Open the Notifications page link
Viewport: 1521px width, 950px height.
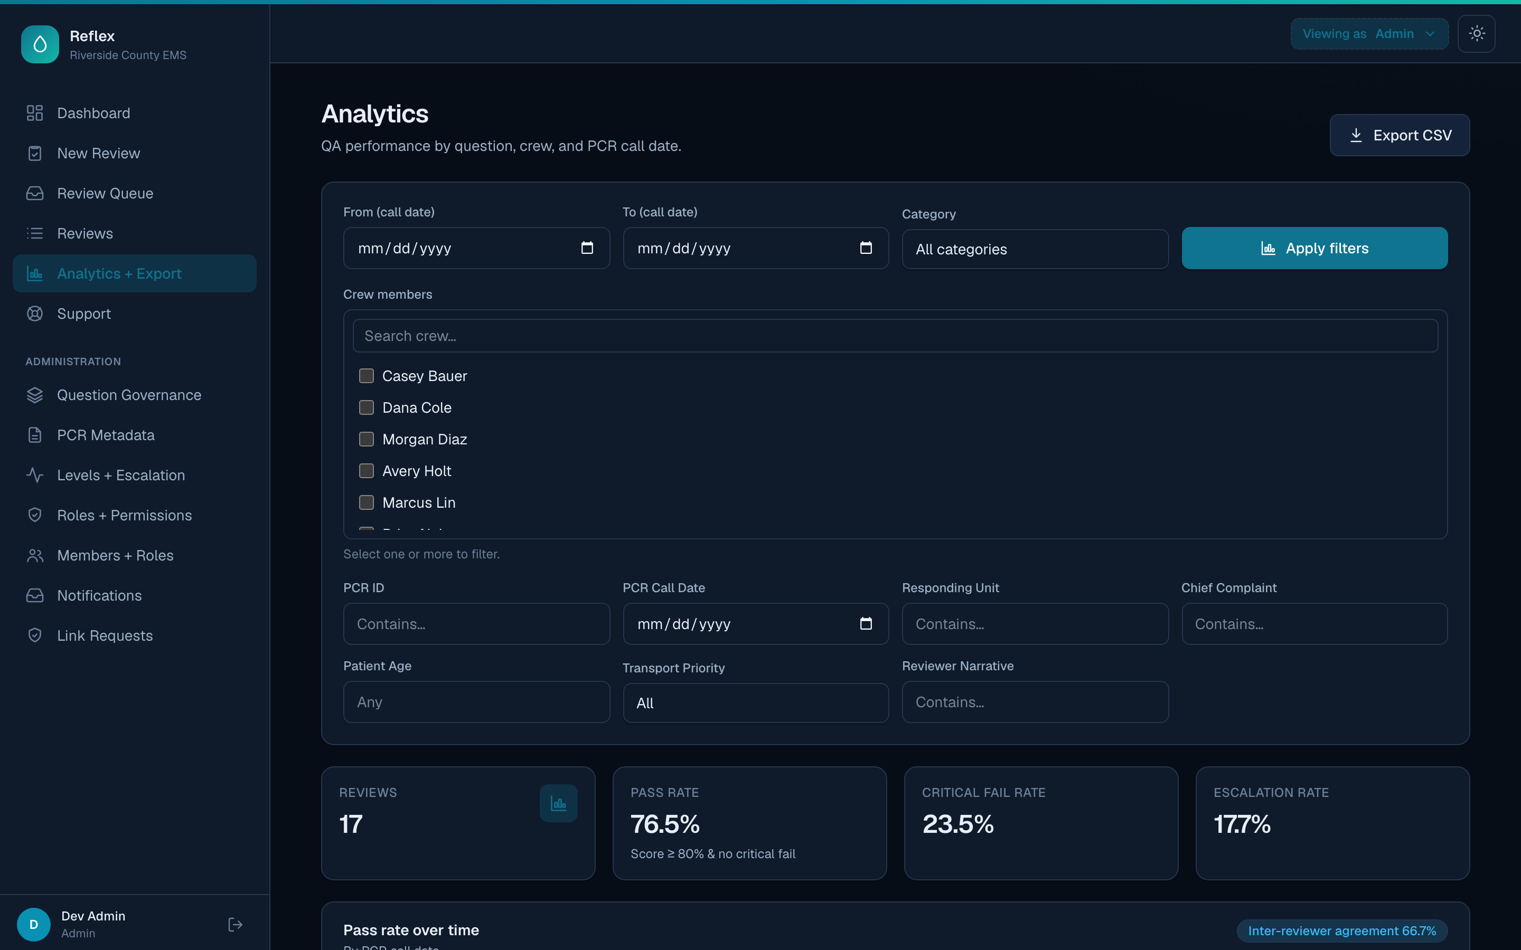(135, 596)
